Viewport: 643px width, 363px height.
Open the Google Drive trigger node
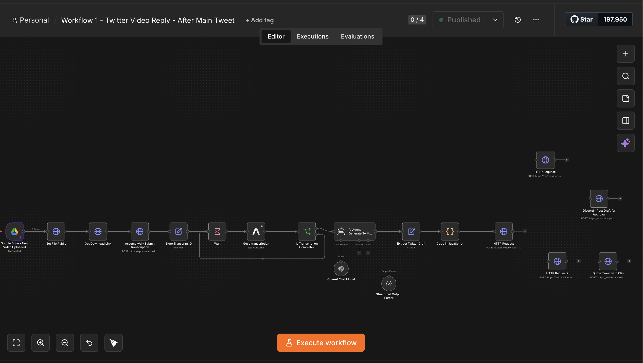(x=14, y=231)
